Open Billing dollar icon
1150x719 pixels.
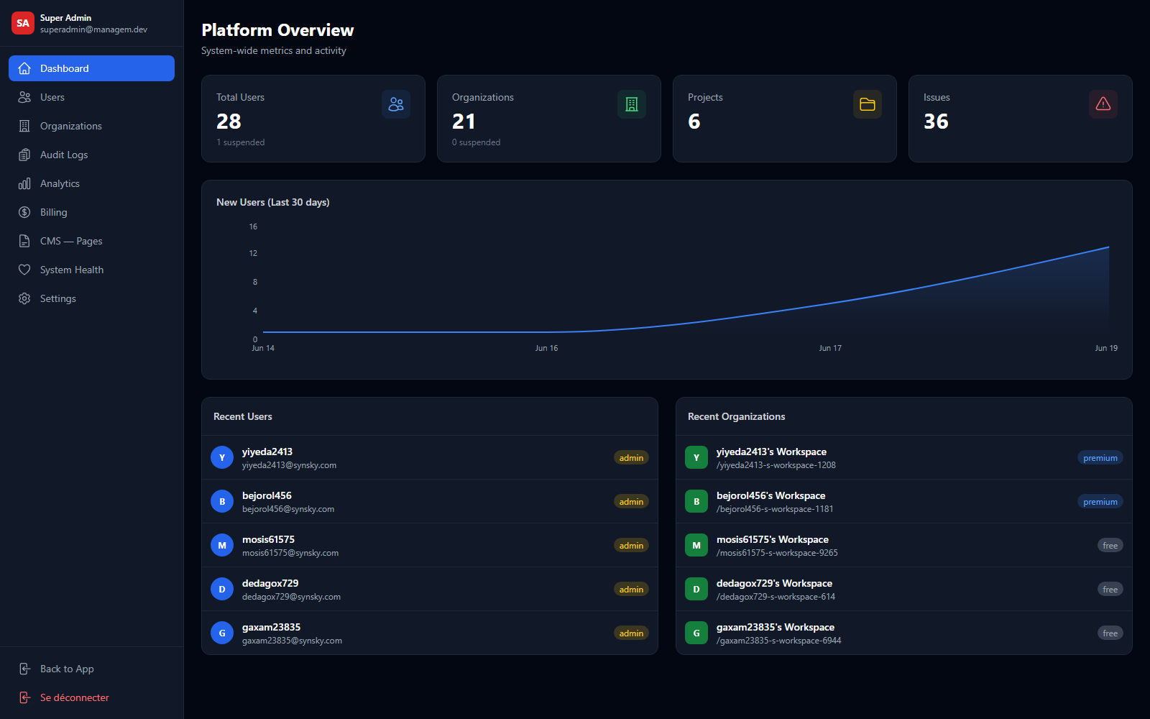pyautogui.click(x=24, y=212)
